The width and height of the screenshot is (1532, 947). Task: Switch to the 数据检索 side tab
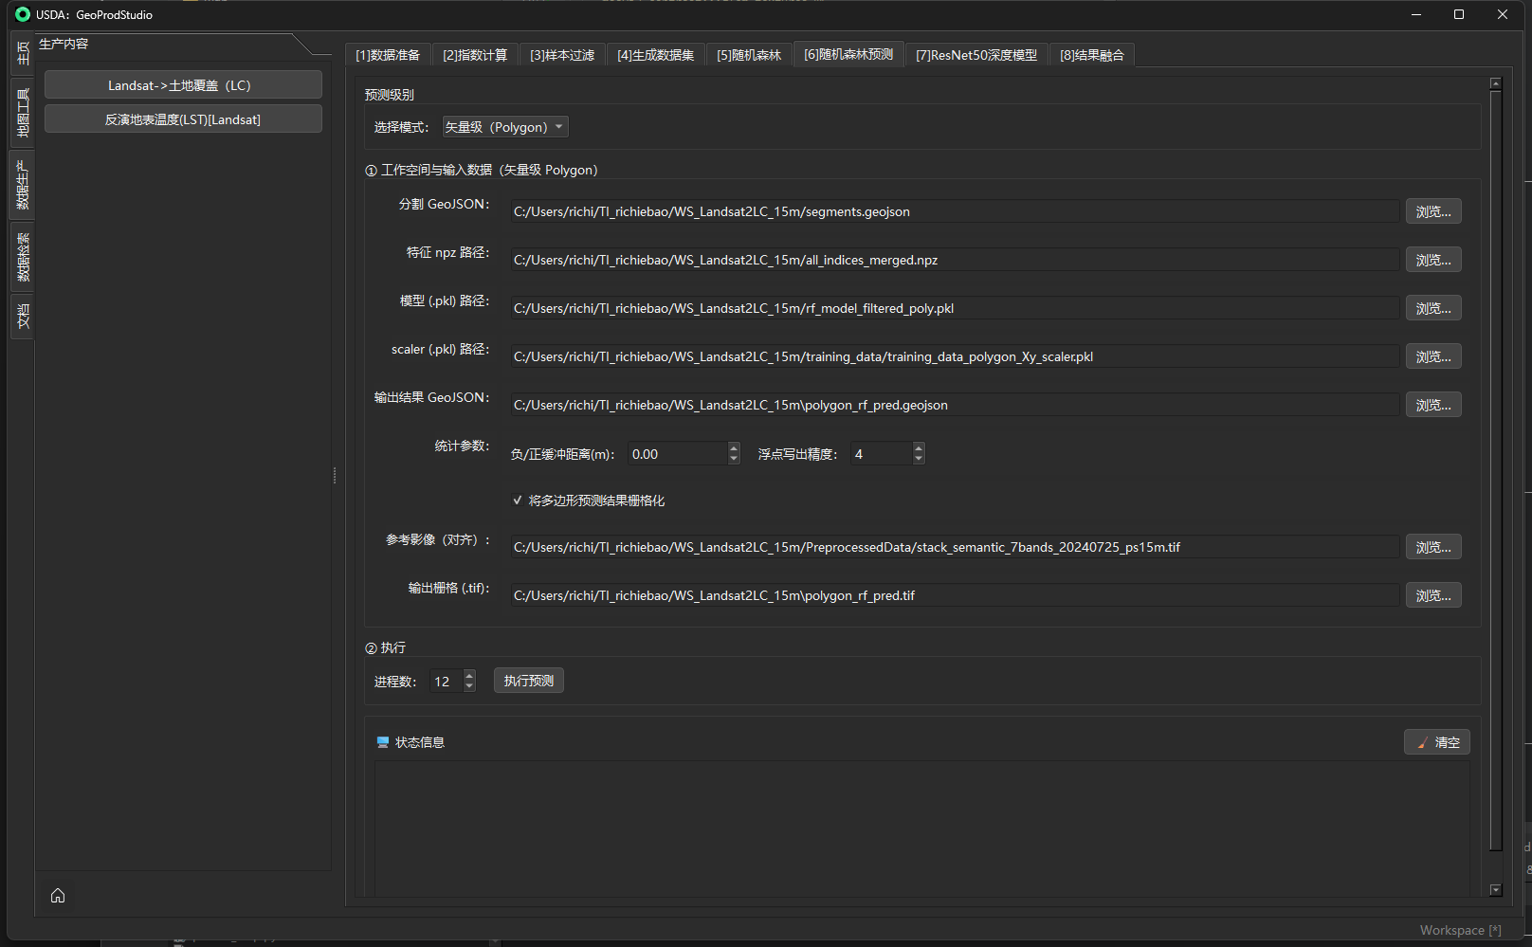[23, 257]
